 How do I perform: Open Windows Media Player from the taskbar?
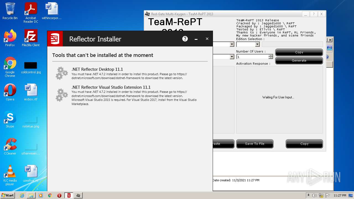click(41, 195)
